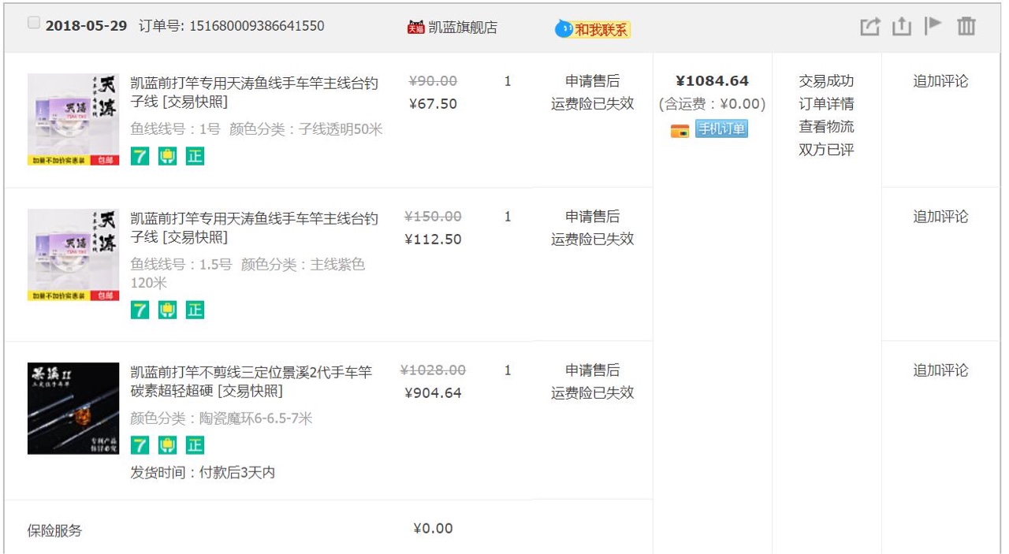Click 追加评论 for the ¥904.64 item
Viewport: 1009px width, 554px height.
tap(940, 370)
